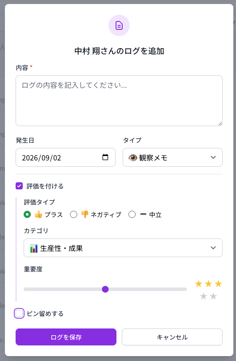Screen dimensions: 236x361
Task: Click the purple document icon at top
Action: pyautogui.click(x=119, y=25)
